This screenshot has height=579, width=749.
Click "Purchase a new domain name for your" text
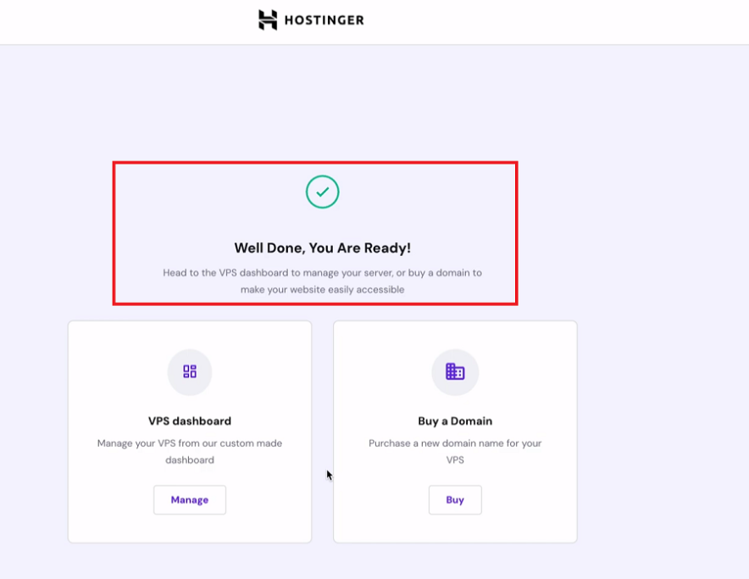point(455,443)
